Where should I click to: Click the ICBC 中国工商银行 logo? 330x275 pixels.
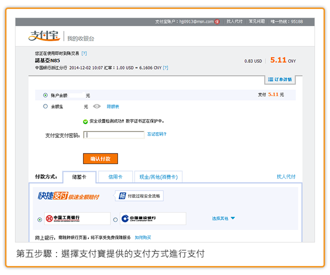coord(62,218)
